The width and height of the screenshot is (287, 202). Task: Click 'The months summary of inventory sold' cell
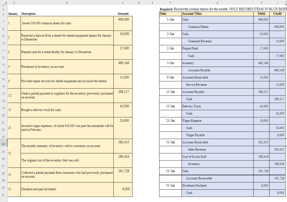tap(67, 146)
